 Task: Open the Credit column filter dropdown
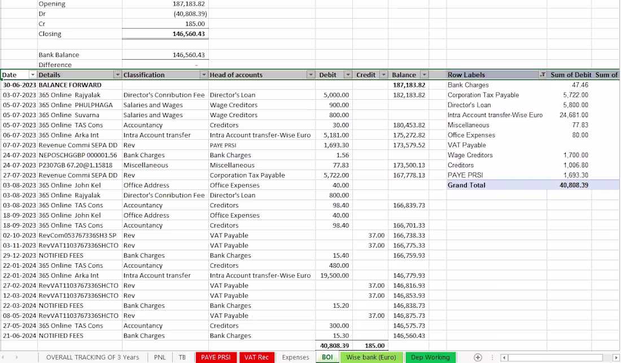click(383, 75)
